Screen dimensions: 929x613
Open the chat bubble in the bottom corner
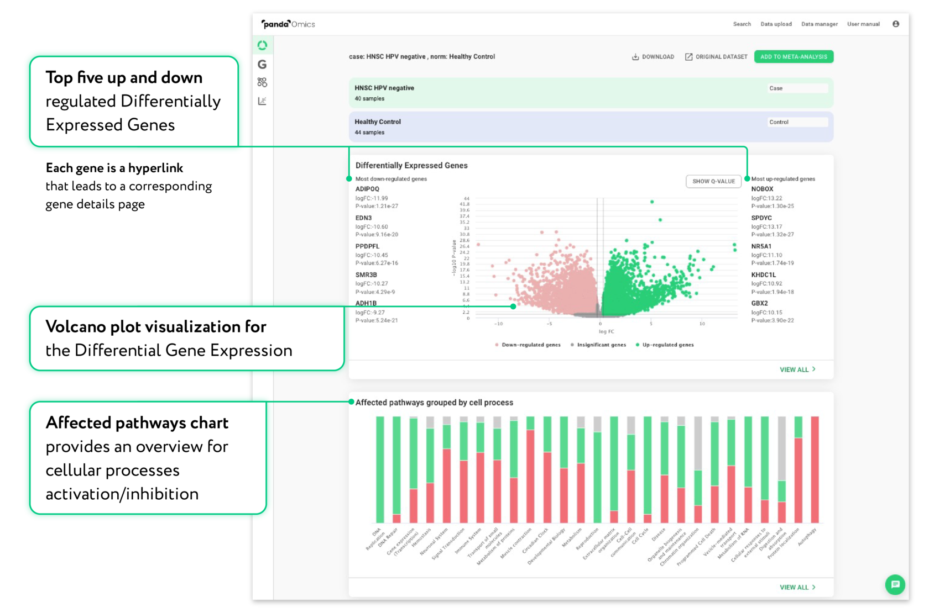coord(895,585)
